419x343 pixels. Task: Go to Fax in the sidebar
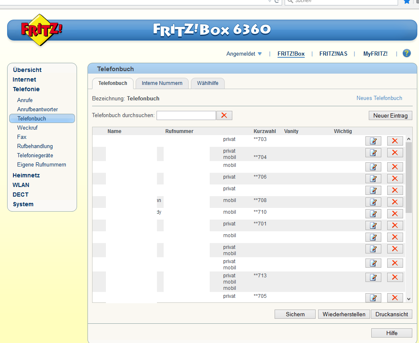click(22, 137)
